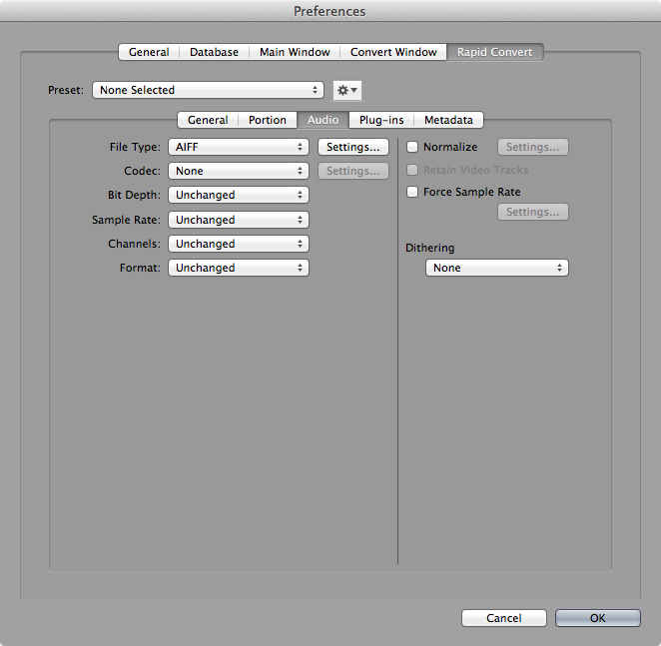Open the preset gear actions menu

tap(346, 90)
